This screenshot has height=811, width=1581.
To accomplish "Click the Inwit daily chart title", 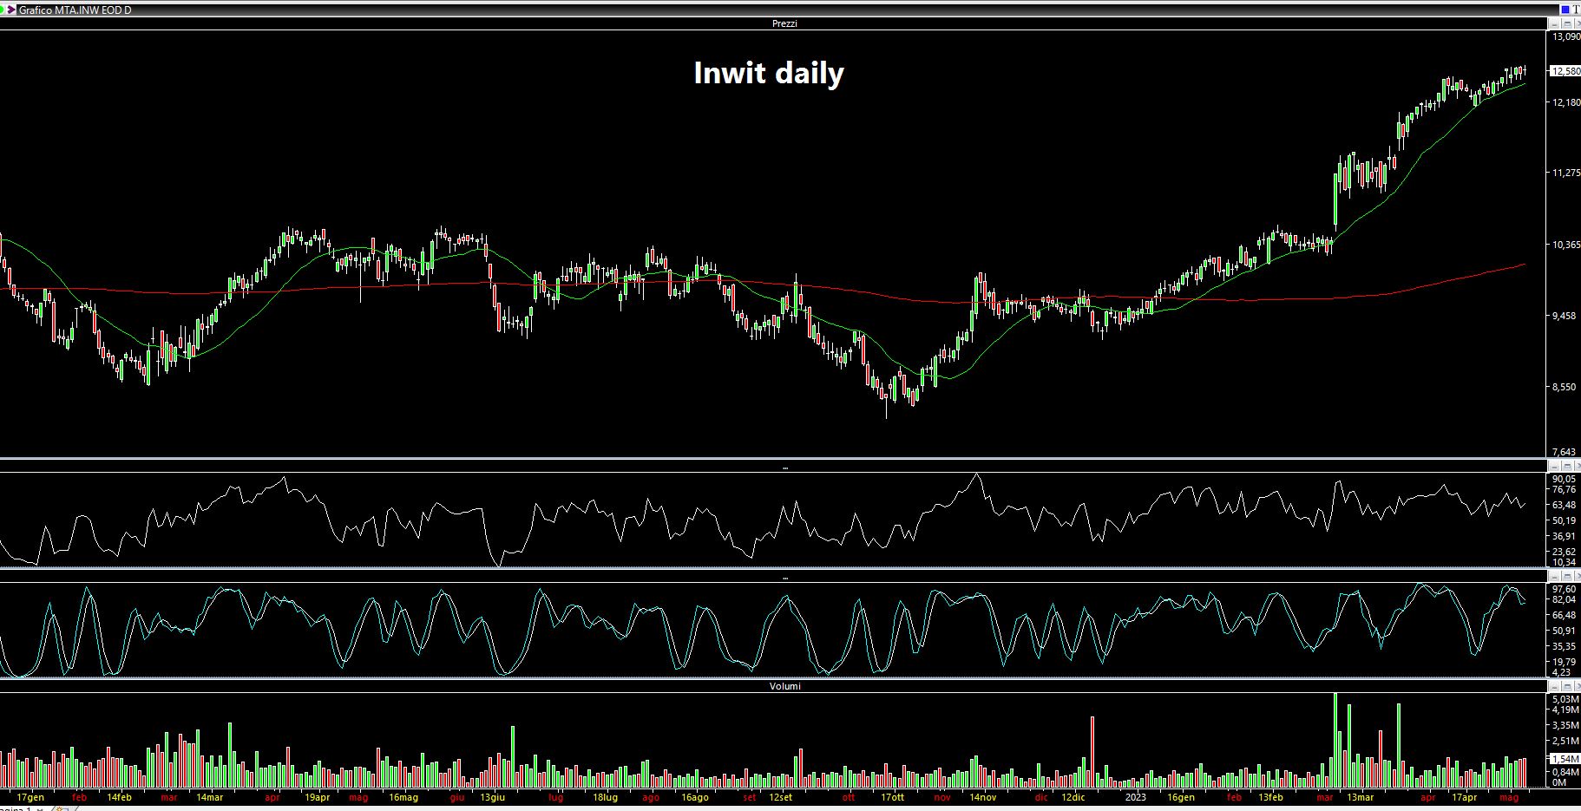I will tap(769, 73).
